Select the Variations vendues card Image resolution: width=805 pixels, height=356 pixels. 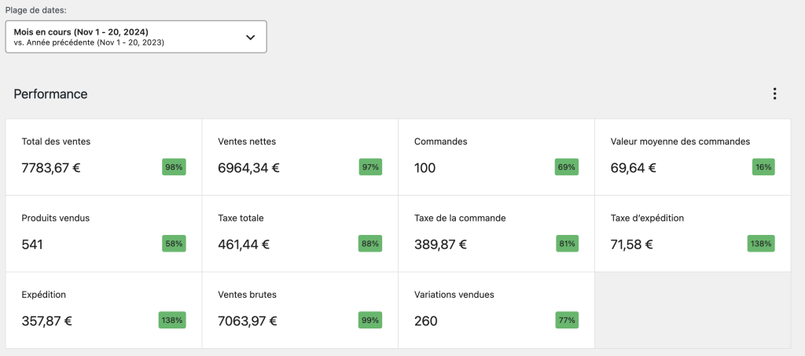(496, 310)
